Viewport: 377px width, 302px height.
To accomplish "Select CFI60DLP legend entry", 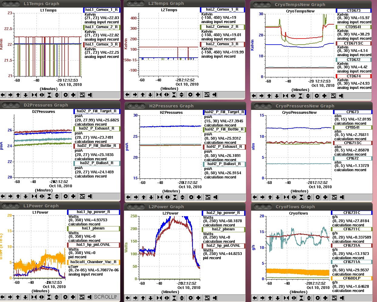I will [352, 279].
